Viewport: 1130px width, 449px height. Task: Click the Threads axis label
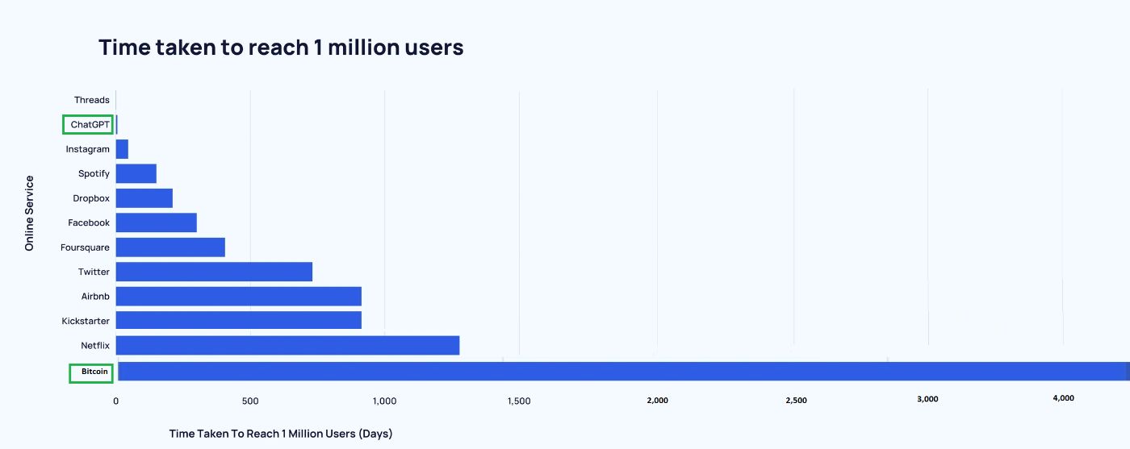(x=91, y=100)
